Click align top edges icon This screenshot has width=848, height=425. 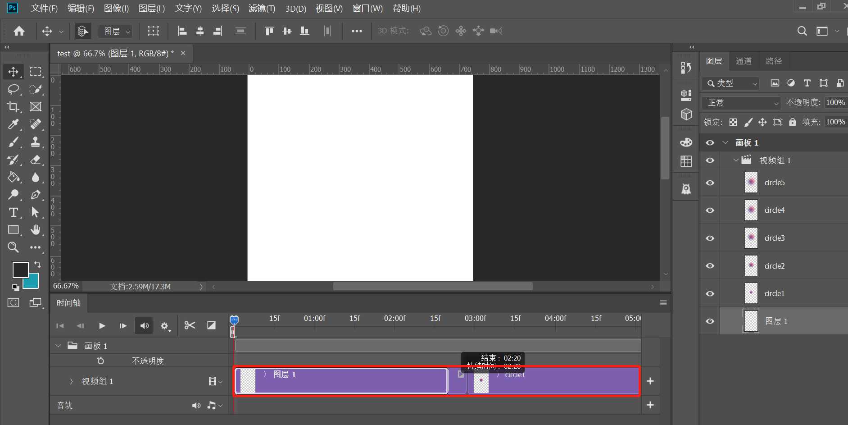[x=269, y=31]
